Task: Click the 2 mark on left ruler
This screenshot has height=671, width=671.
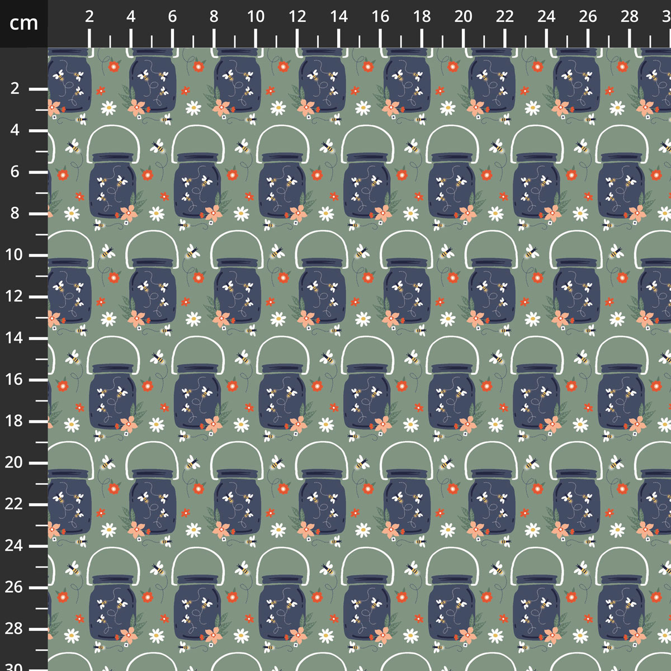Action: [x=15, y=88]
